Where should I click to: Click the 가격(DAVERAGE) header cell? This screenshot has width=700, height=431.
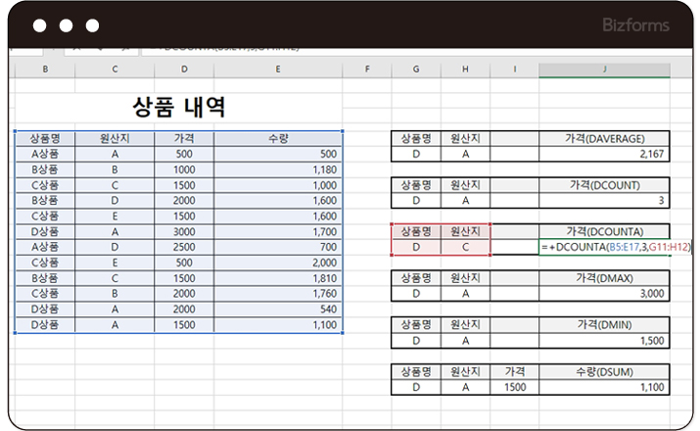pos(604,139)
